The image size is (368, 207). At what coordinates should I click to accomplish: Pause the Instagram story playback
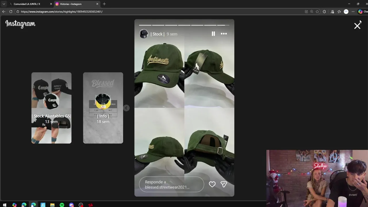tap(213, 34)
